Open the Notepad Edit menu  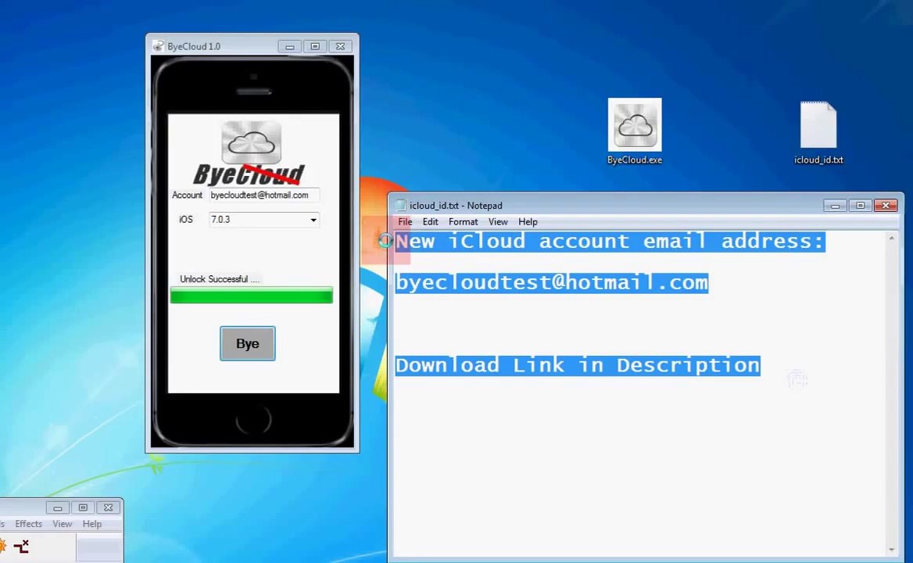tap(430, 222)
